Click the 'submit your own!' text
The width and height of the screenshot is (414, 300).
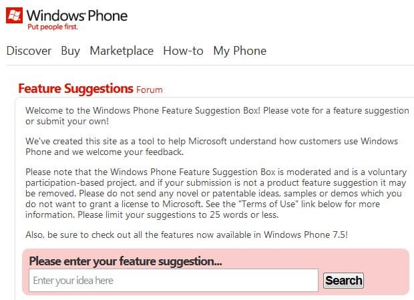tap(73, 122)
